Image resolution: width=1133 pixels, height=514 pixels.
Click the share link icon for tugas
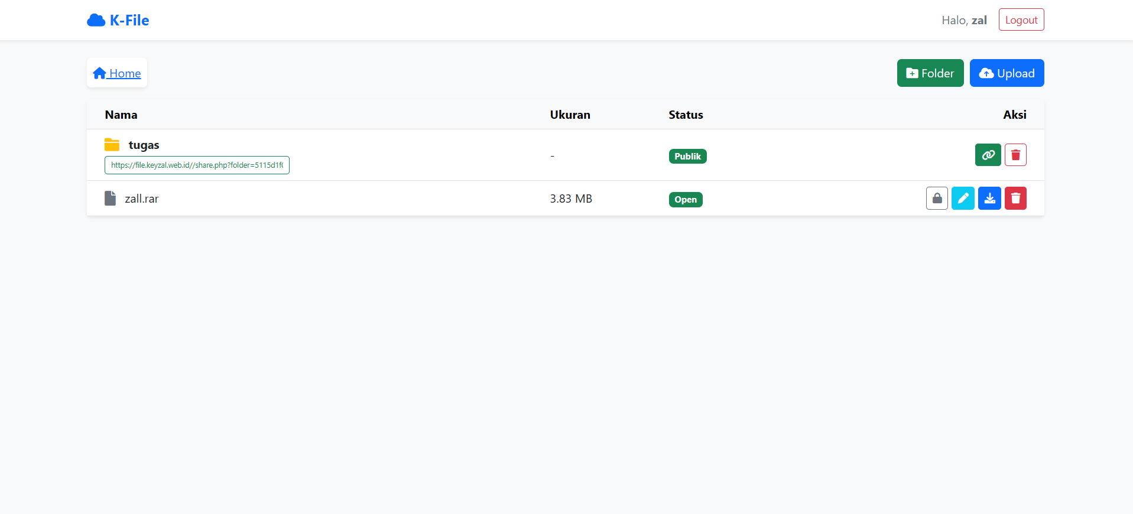[988, 155]
